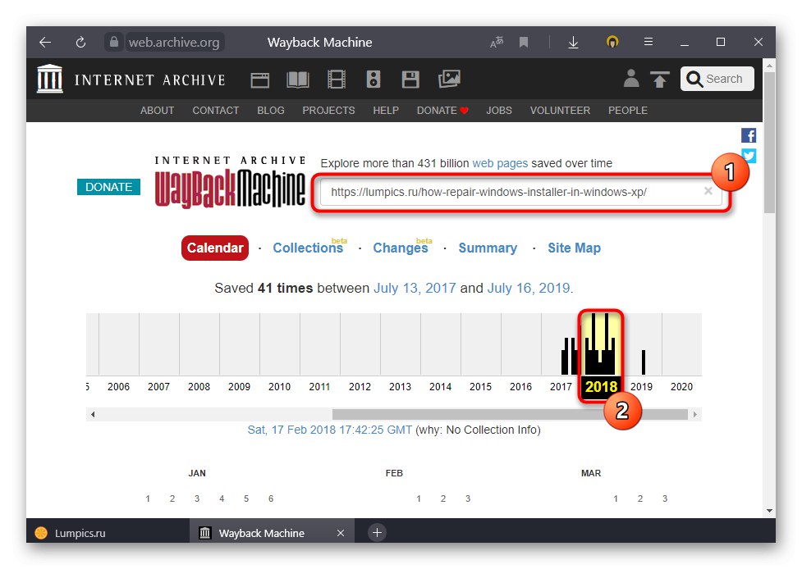Image resolution: width=802 pixels, height=569 pixels.
Task: Open the July 16, 2019 capture link
Action: [529, 288]
